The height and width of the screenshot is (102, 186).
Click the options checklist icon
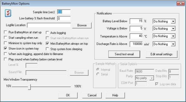pos(8,13)
